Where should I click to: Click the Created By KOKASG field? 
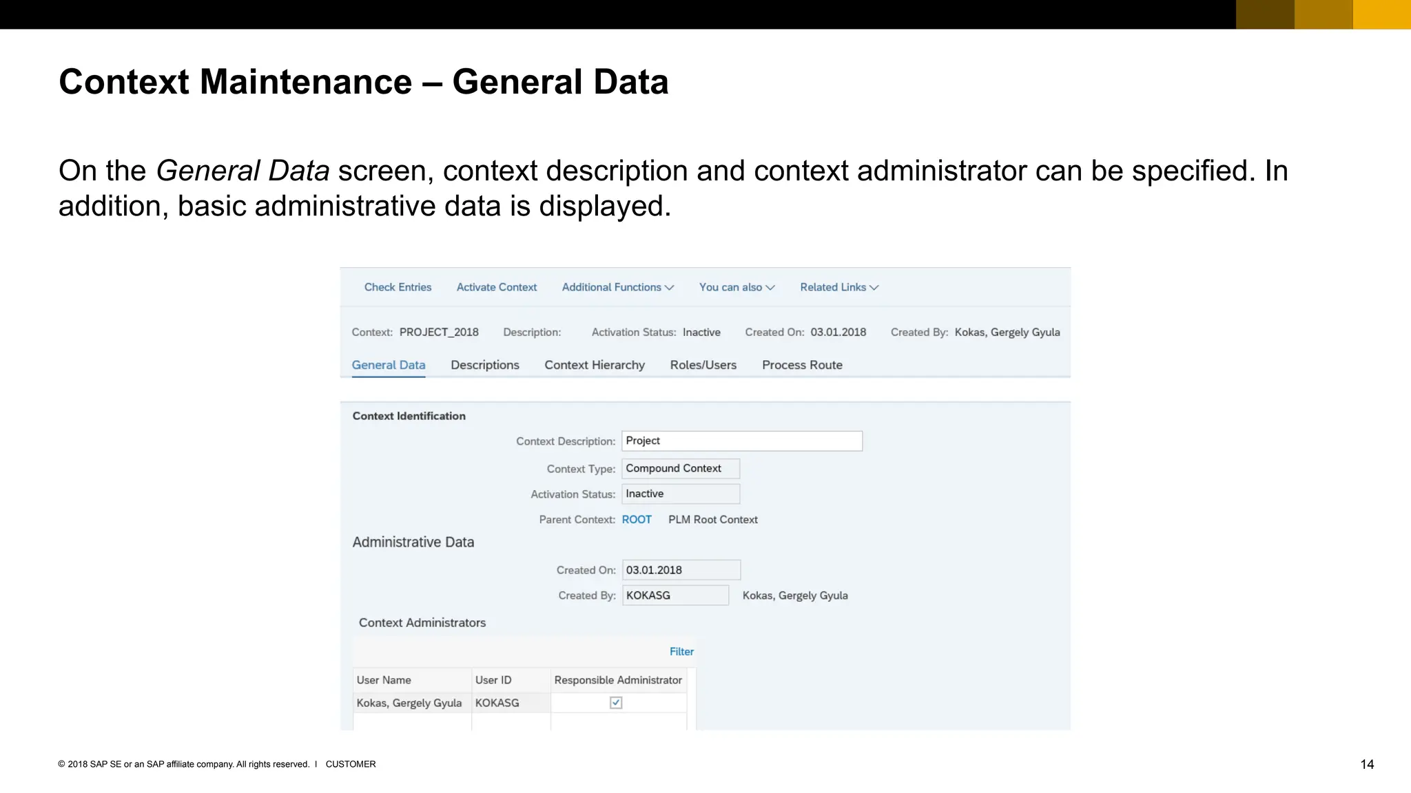(676, 595)
